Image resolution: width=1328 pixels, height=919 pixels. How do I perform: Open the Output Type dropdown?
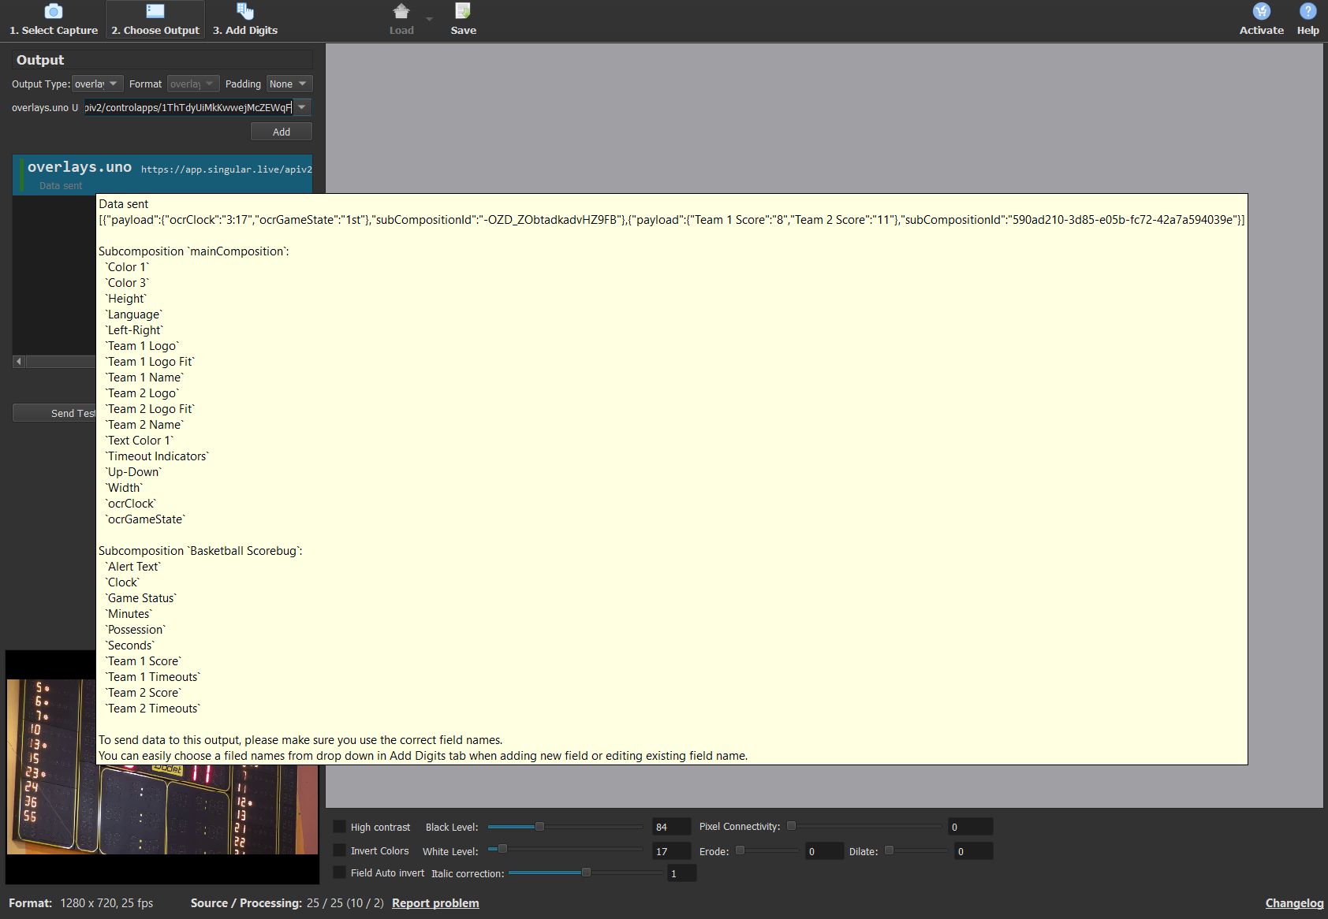(x=97, y=84)
